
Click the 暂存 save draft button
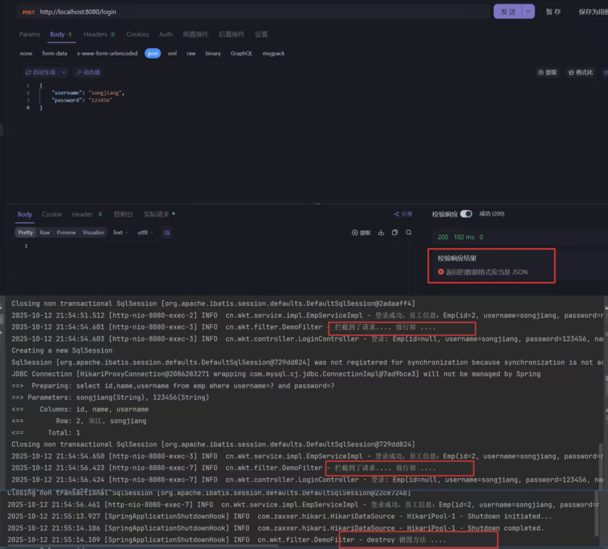tap(553, 12)
